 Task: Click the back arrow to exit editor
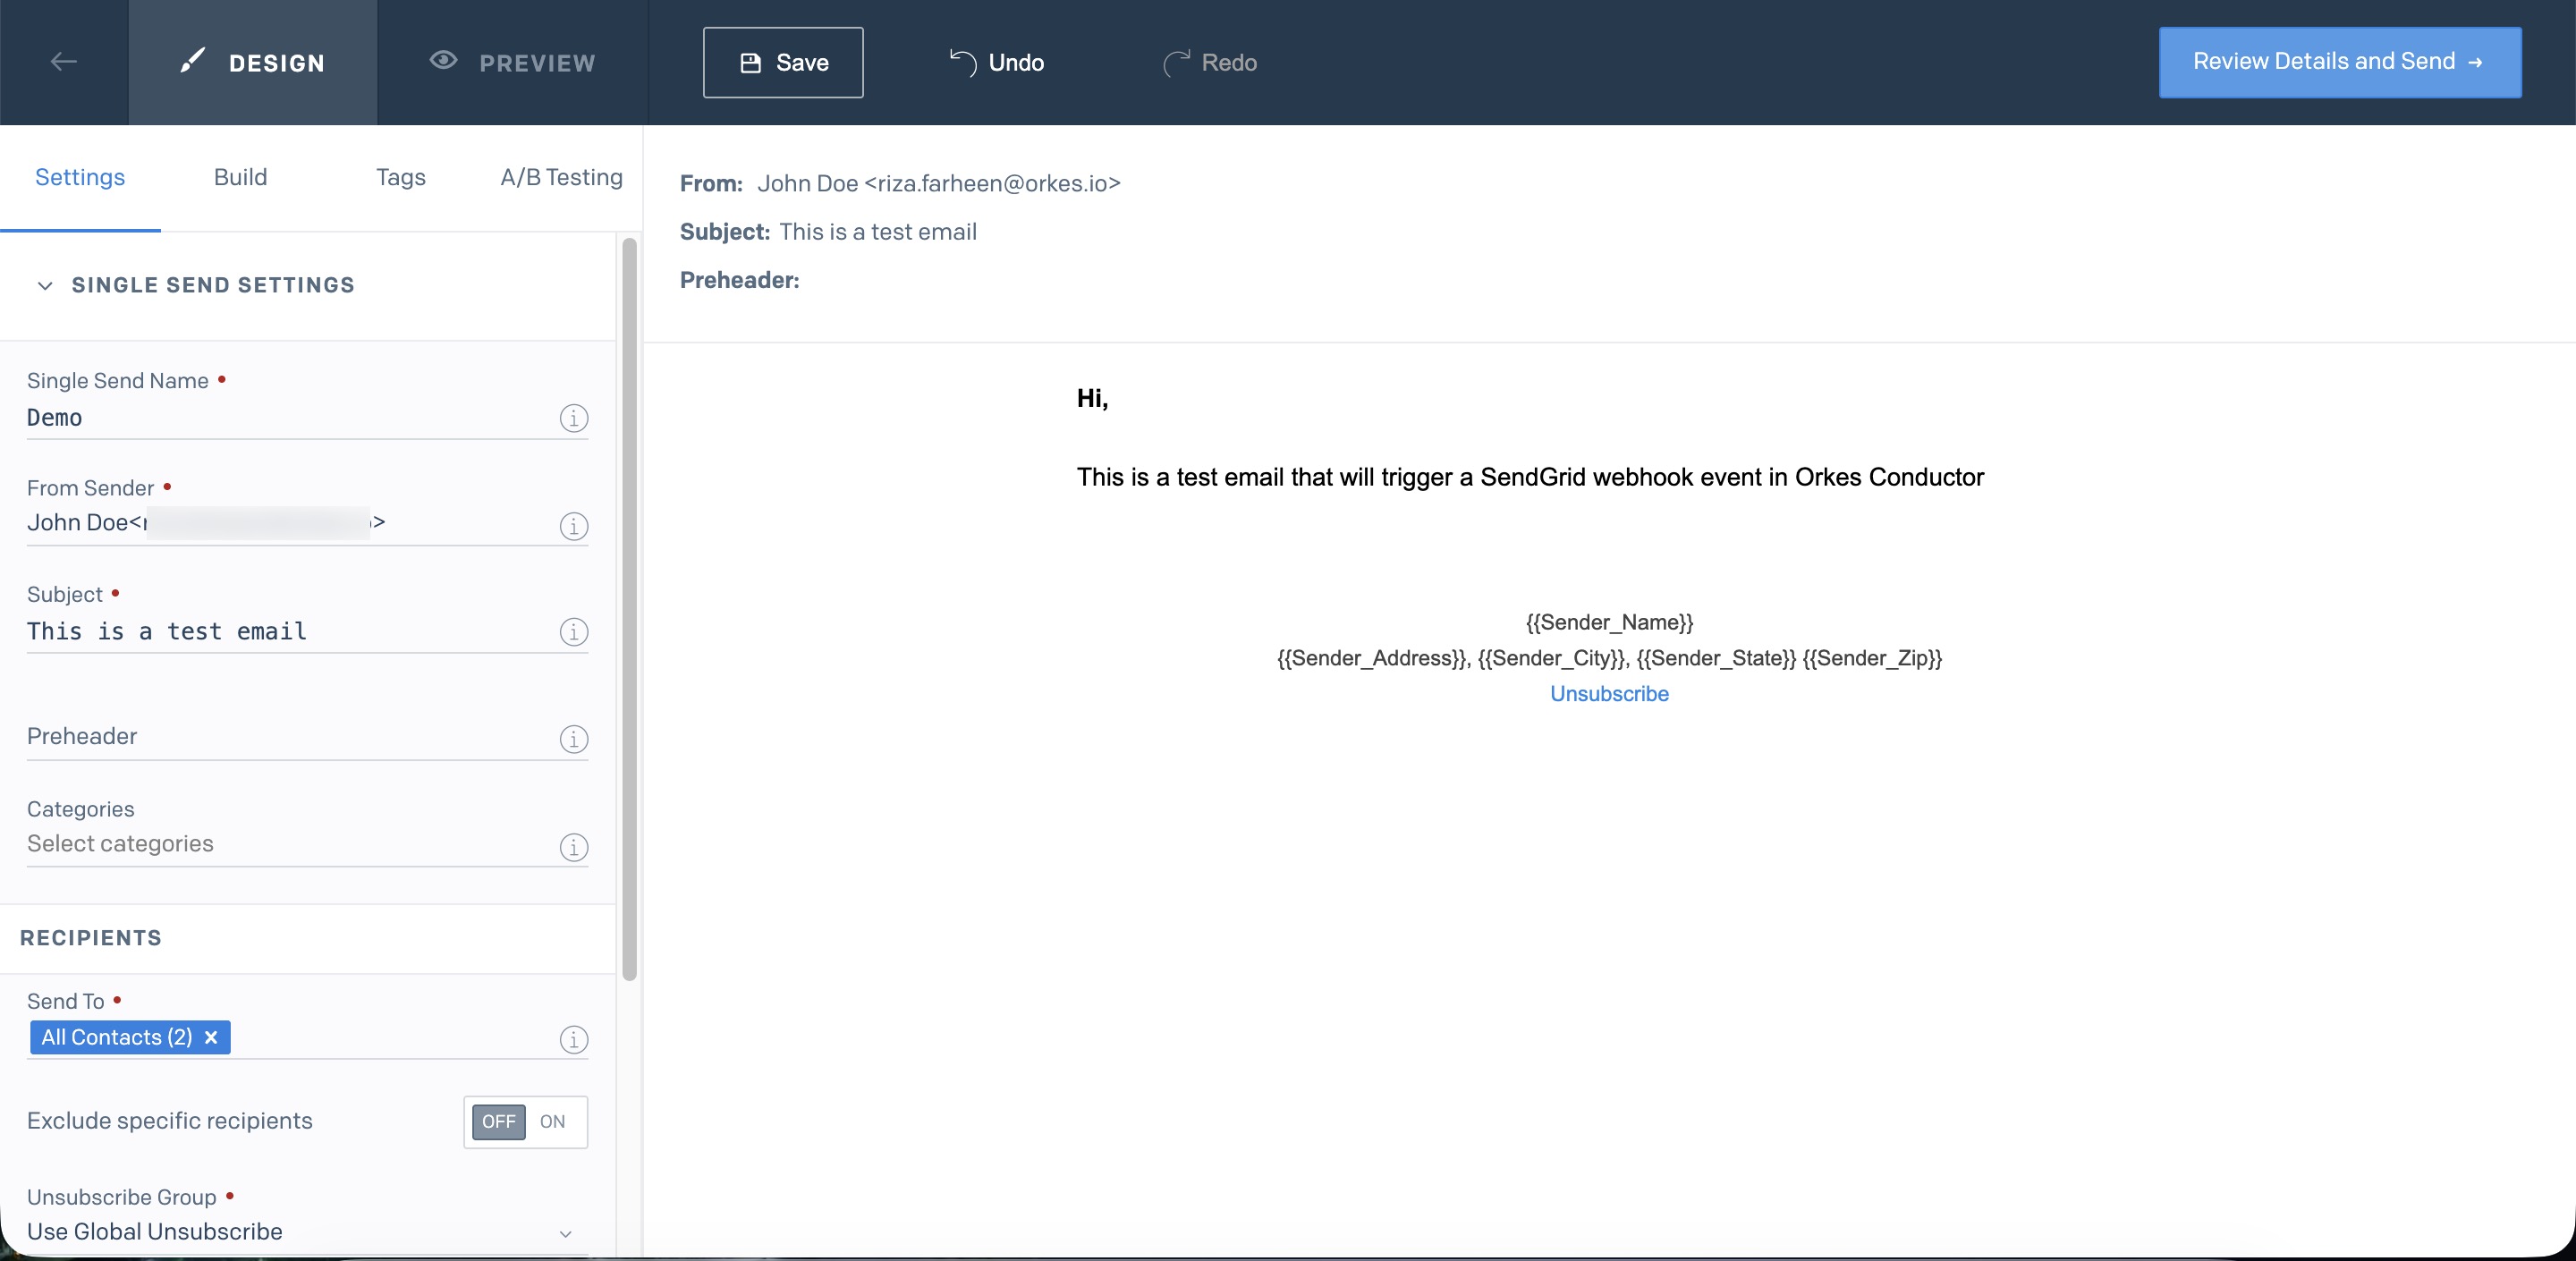[63, 62]
